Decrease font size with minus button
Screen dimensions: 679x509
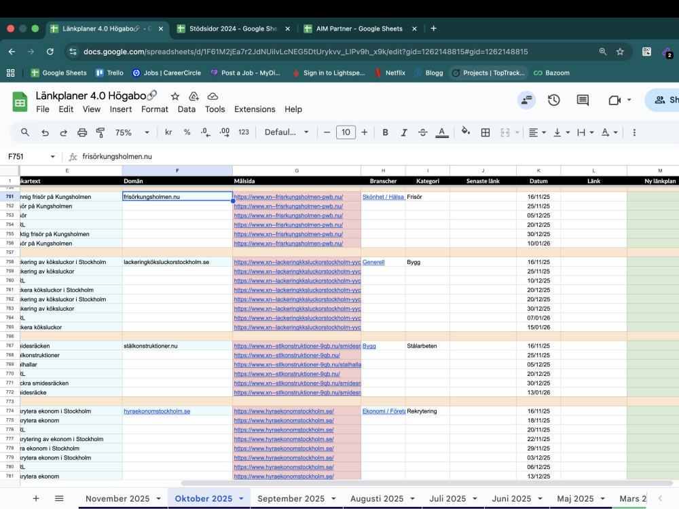pos(327,132)
